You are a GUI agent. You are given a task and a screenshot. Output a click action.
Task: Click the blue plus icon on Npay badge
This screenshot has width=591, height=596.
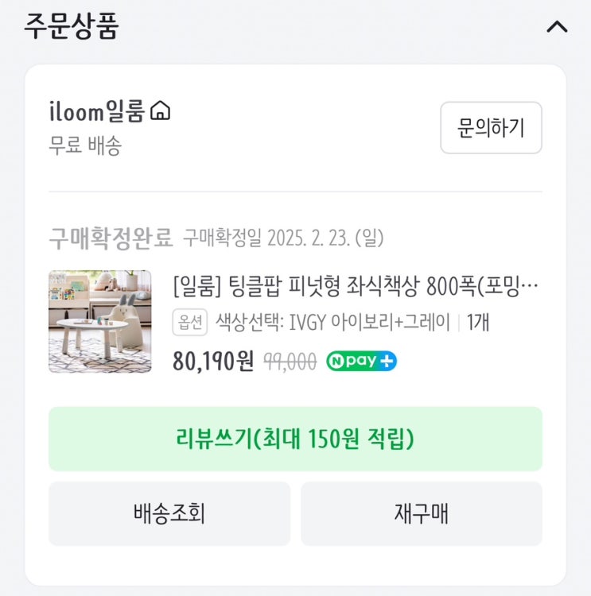[x=387, y=362]
